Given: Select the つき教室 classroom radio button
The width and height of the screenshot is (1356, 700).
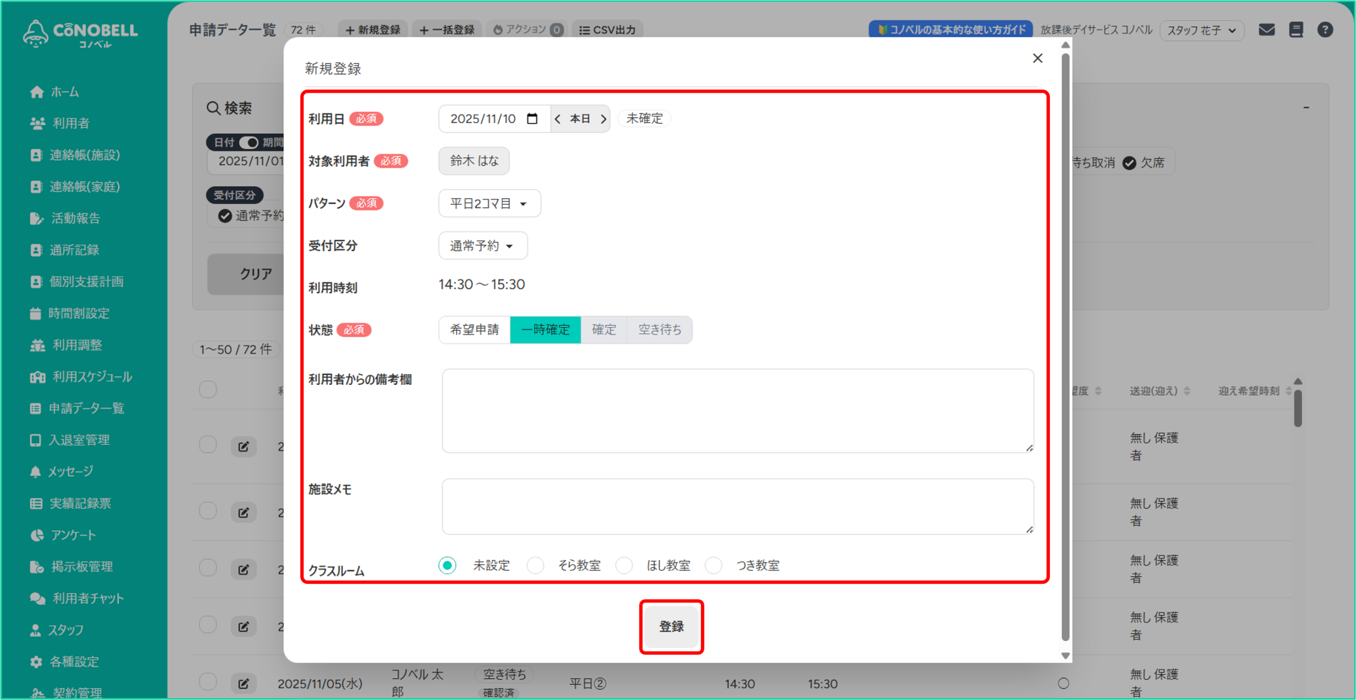Looking at the screenshot, I should (x=713, y=565).
